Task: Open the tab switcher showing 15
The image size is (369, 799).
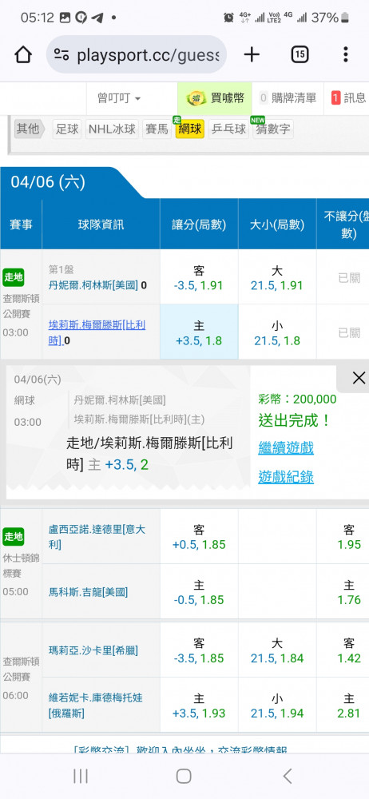Action: tap(300, 54)
